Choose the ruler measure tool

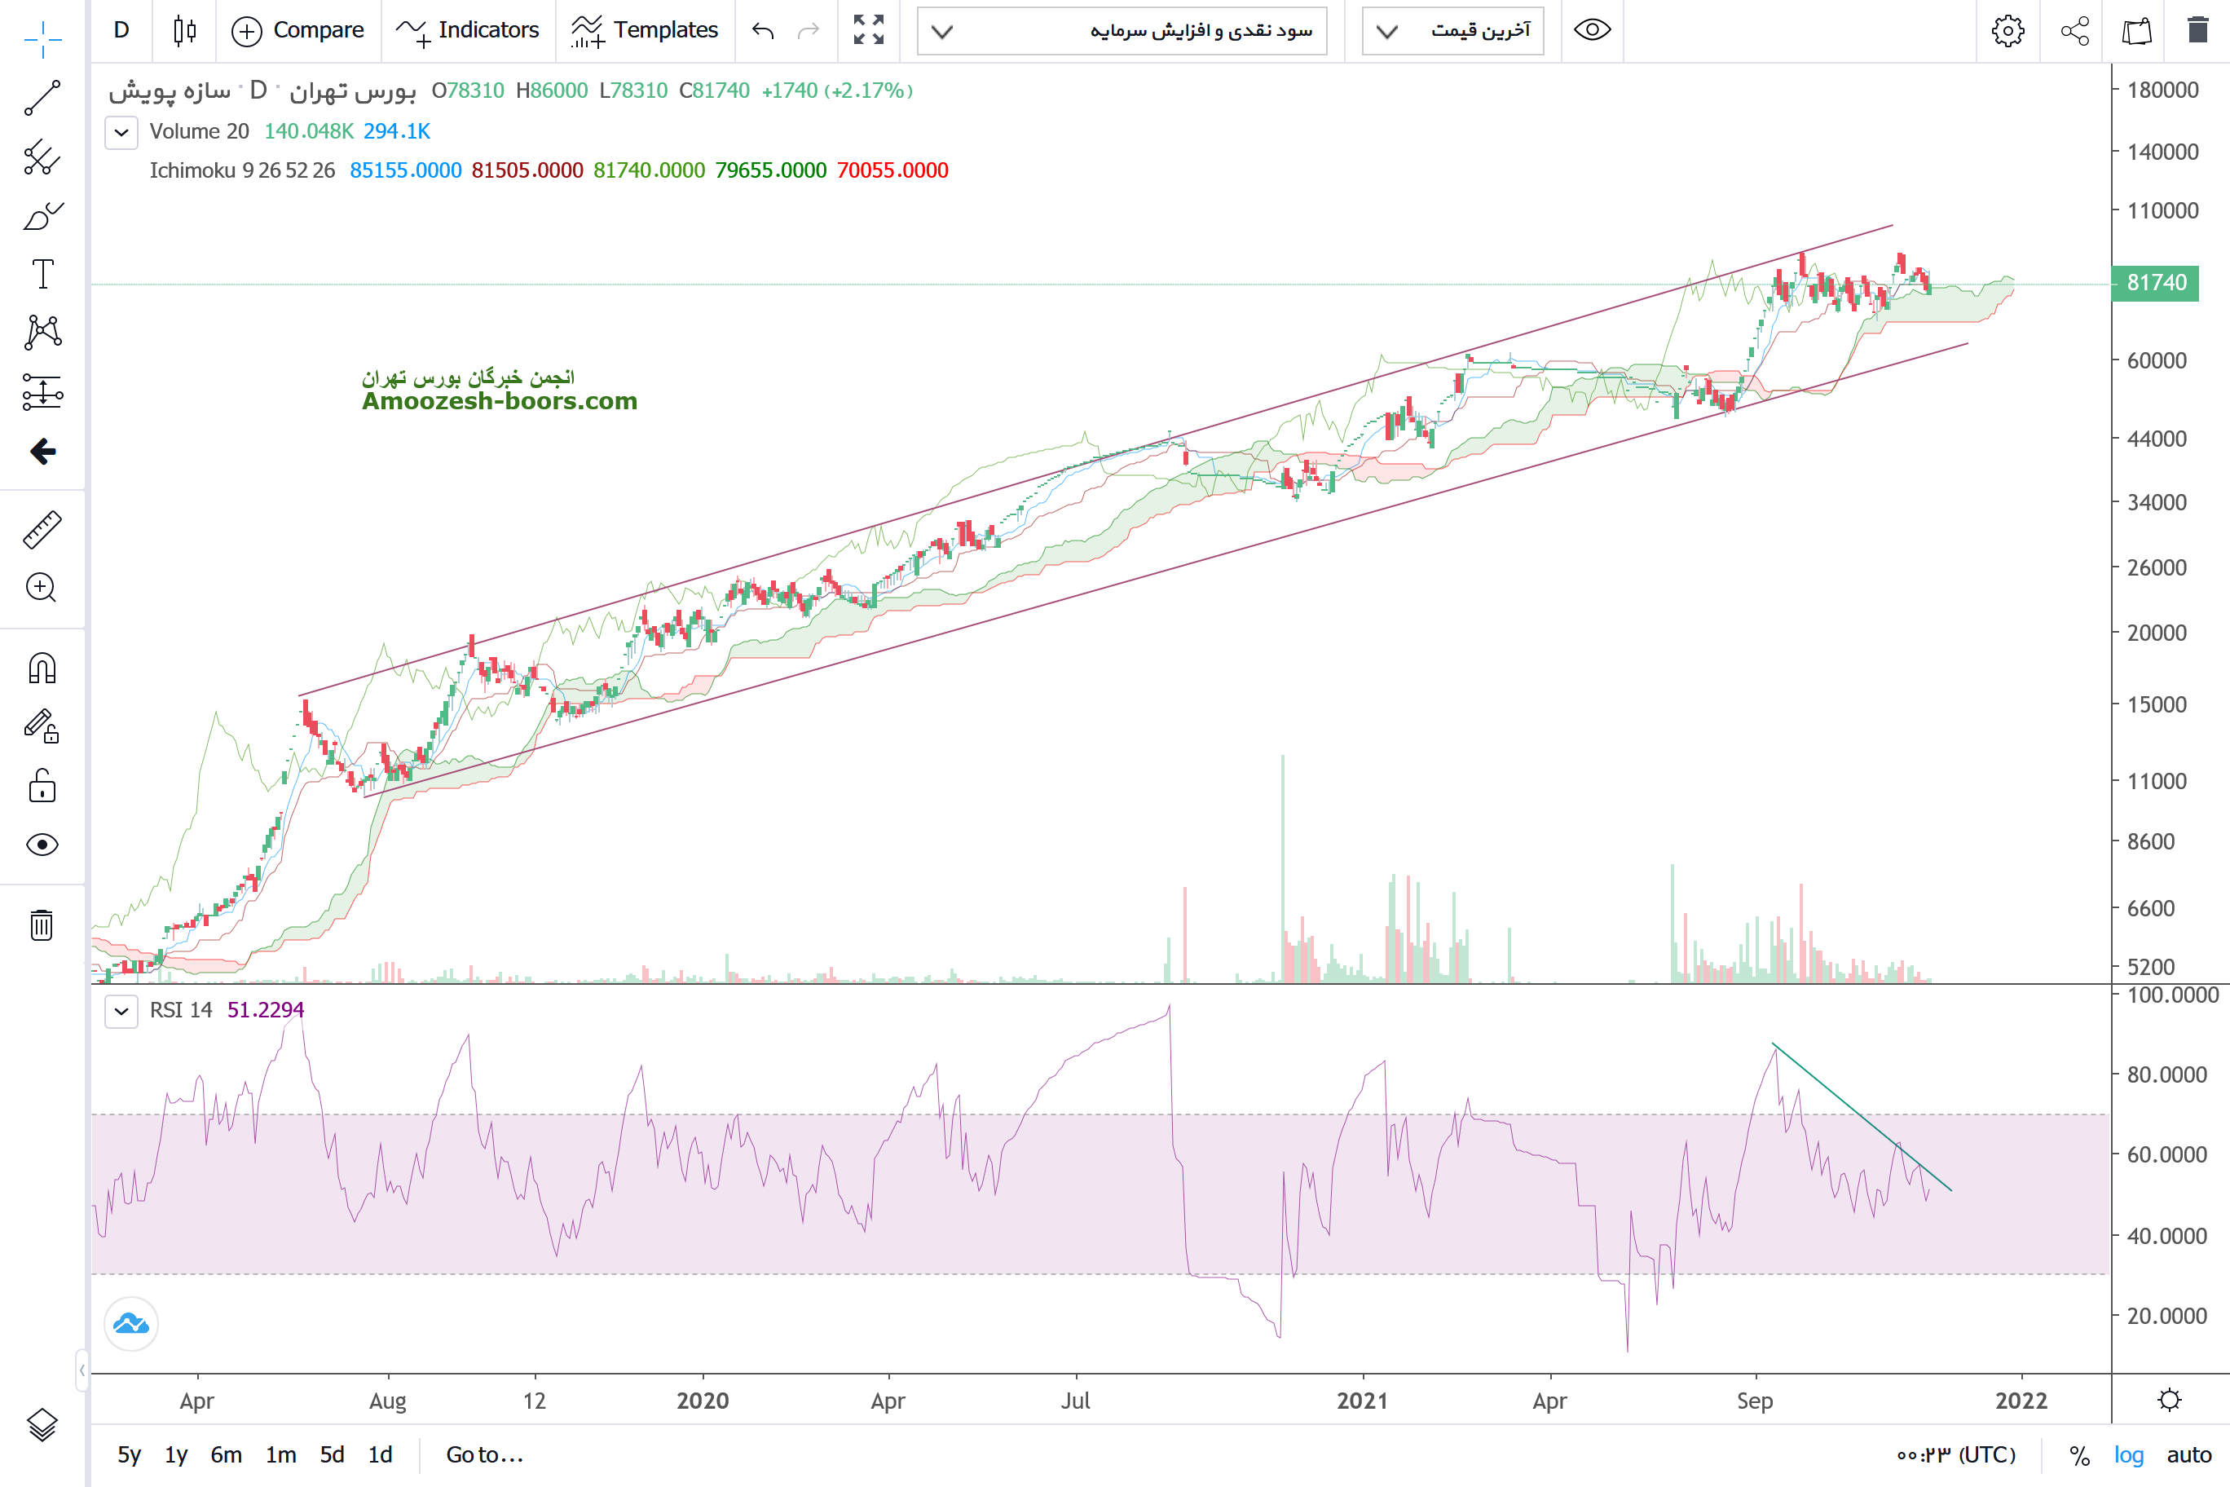[42, 529]
